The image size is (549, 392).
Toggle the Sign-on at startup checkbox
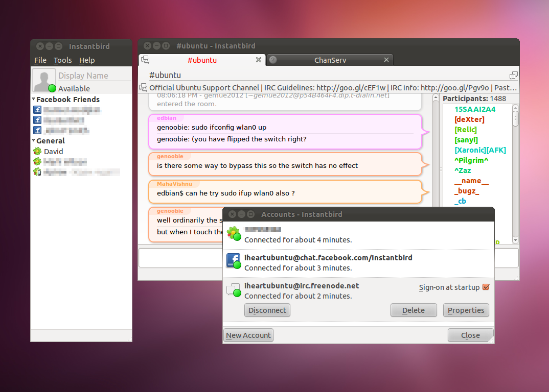486,287
